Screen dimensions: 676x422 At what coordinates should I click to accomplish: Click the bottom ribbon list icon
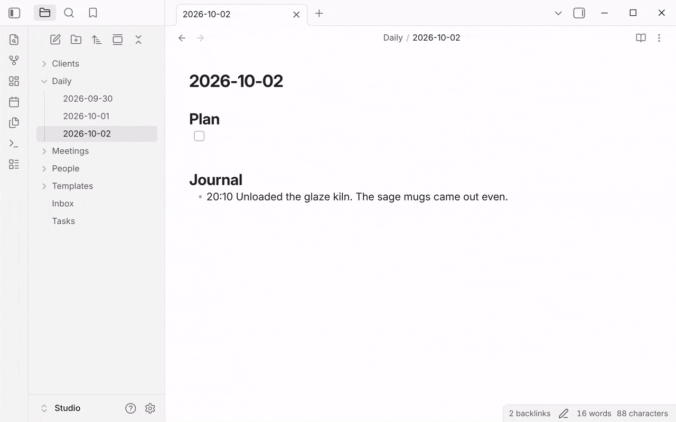click(14, 165)
